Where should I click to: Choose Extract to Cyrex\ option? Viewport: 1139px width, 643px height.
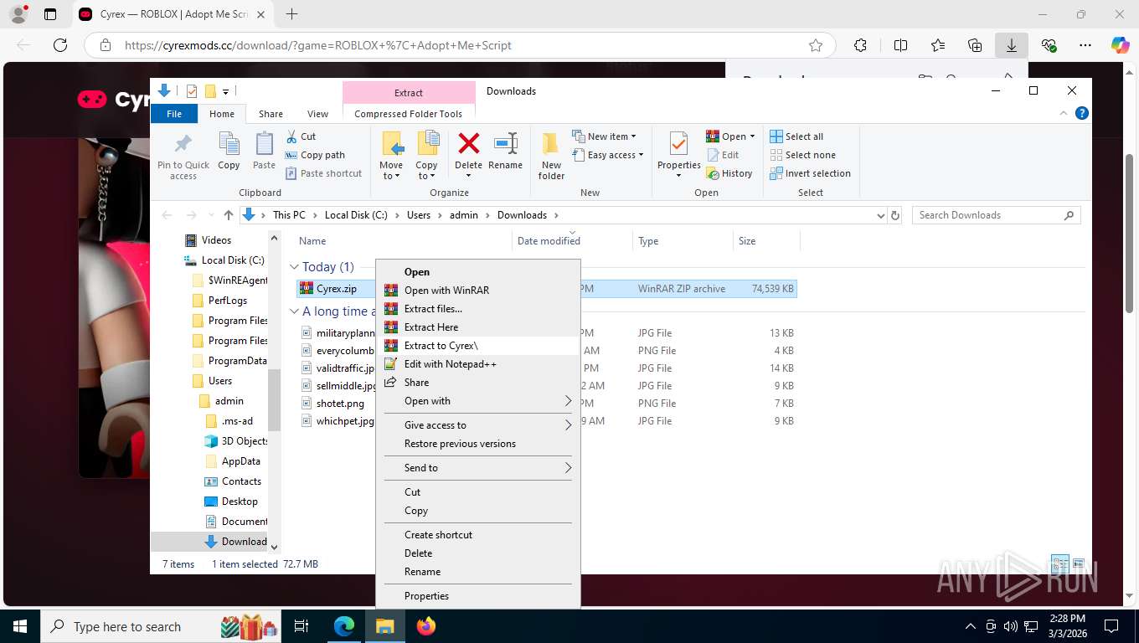pyautogui.click(x=477, y=346)
